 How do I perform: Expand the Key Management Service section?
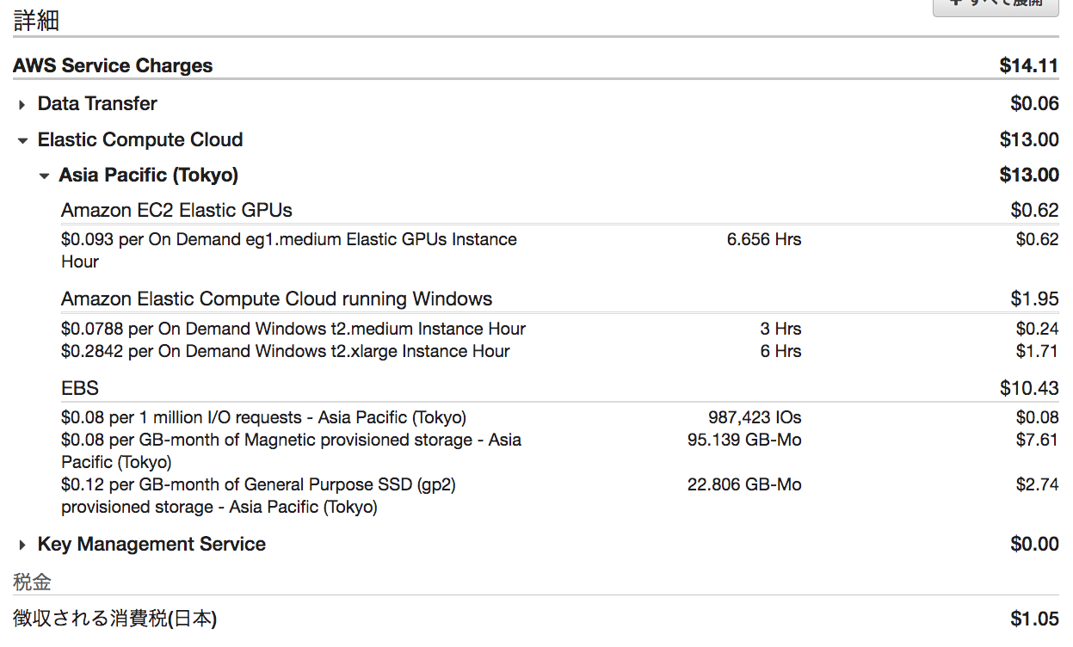(x=22, y=545)
